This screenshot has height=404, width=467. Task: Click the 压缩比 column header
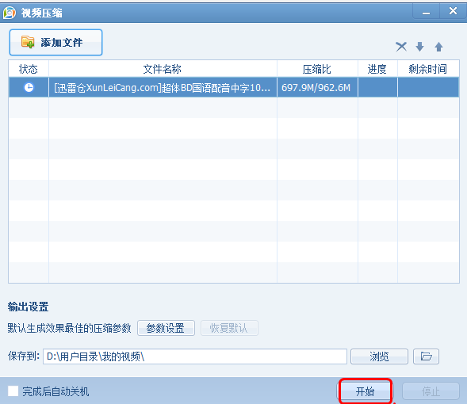pos(317,69)
